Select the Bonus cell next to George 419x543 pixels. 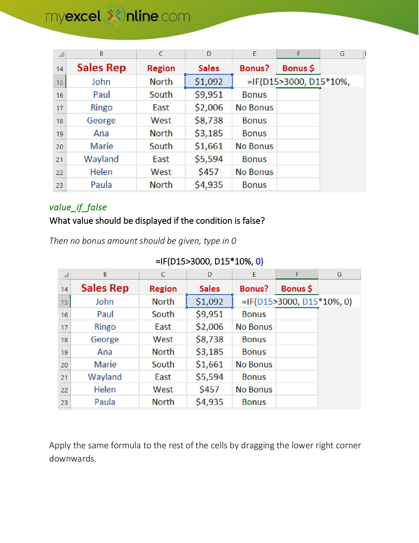255,120
